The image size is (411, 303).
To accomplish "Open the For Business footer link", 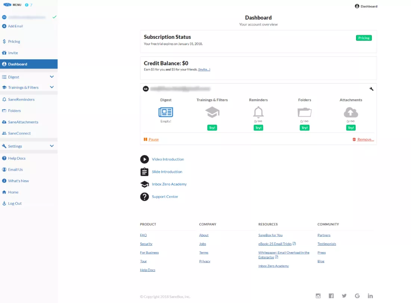I will point(149,252).
